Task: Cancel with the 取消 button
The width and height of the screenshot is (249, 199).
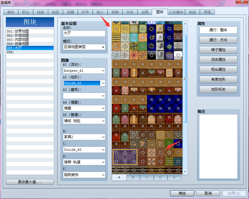Action: [208, 193]
